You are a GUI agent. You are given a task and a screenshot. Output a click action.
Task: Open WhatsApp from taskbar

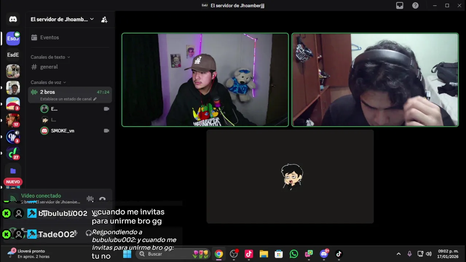coord(294,254)
